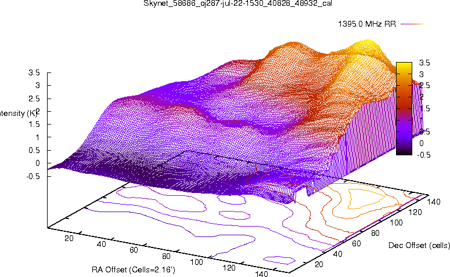Screen dimensions: 450x277
Task: Click the legend line sample beside '1395.0 MHz RR'
Action: [412, 24]
